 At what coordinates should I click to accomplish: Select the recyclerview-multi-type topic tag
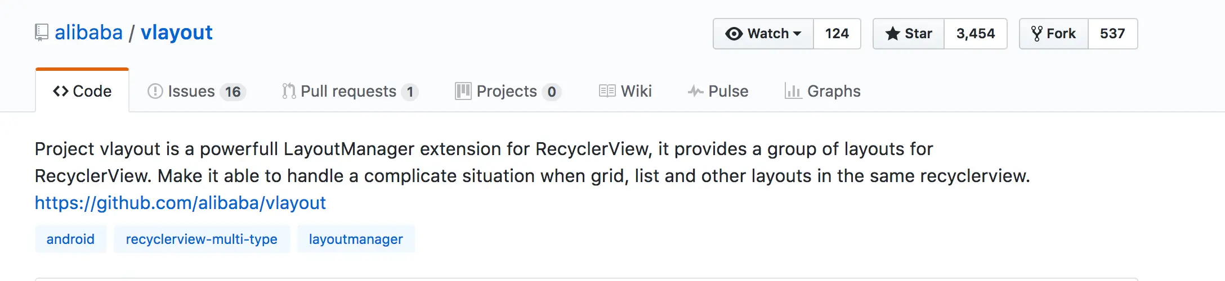202,239
